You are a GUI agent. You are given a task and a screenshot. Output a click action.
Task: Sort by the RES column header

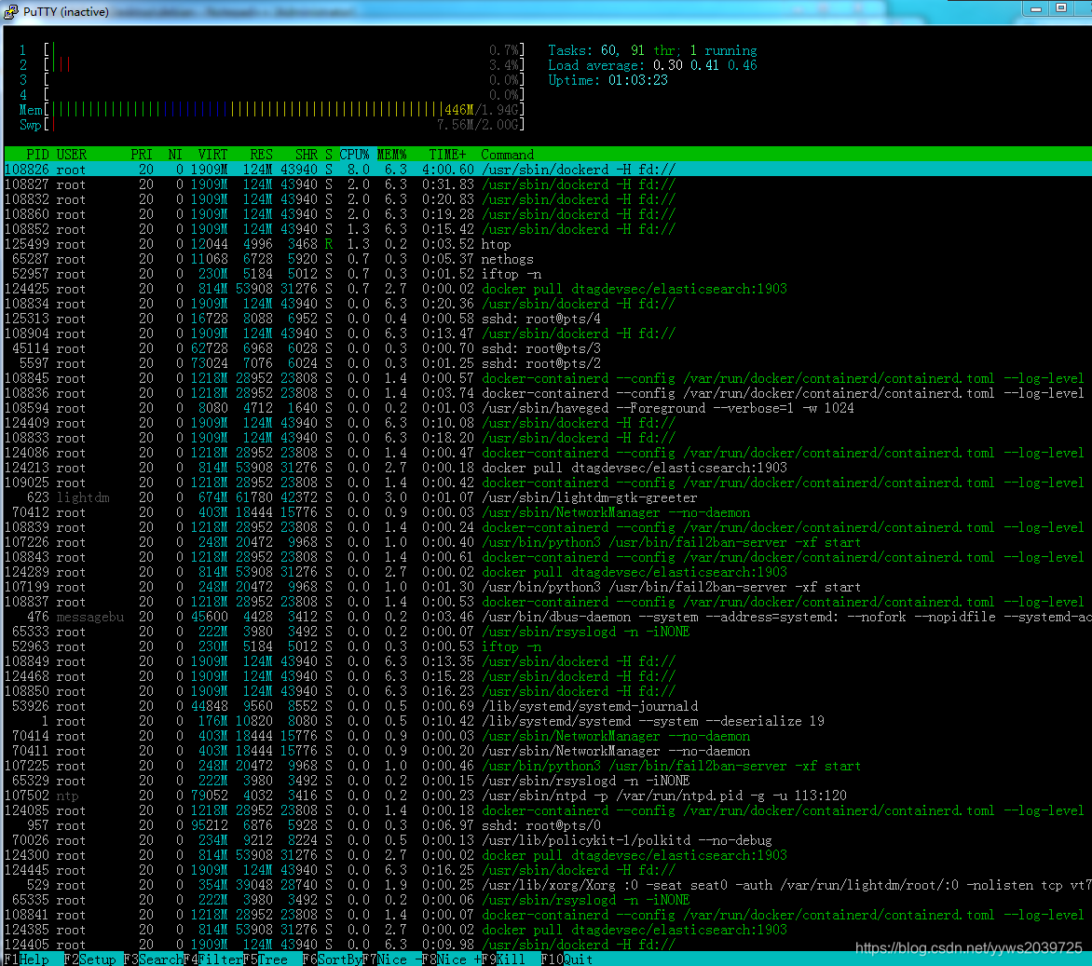pyautogui.click(x=261, y=155)
